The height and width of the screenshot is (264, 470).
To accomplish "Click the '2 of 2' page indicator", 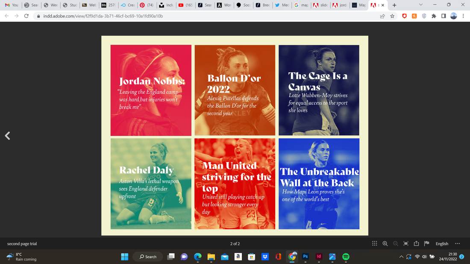I will [x=235, y=244].
